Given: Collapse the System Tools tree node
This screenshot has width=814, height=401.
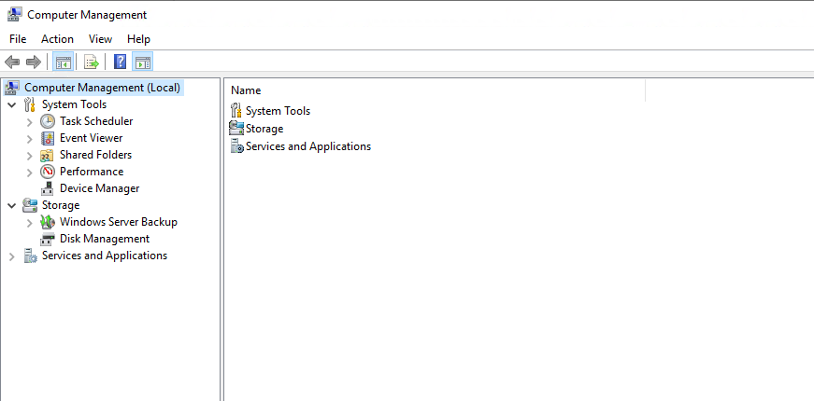Looking at the screenshot, I should 12,104.
